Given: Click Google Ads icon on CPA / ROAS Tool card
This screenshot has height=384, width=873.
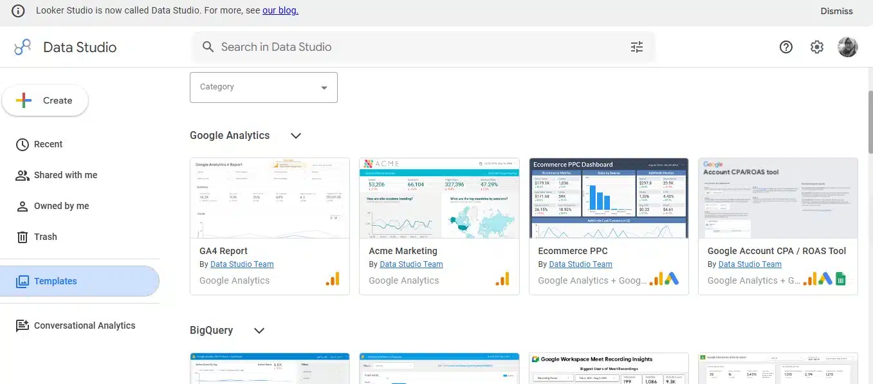Looking at the screenshot, I should pos(825,279).
